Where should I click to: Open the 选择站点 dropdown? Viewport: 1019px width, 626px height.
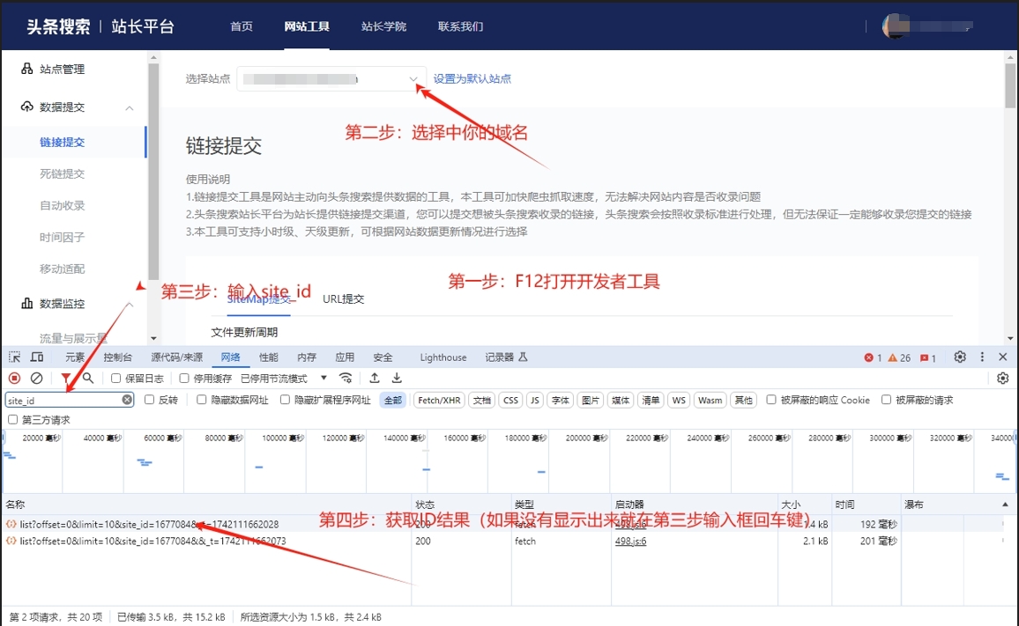[x=331, y=79]
